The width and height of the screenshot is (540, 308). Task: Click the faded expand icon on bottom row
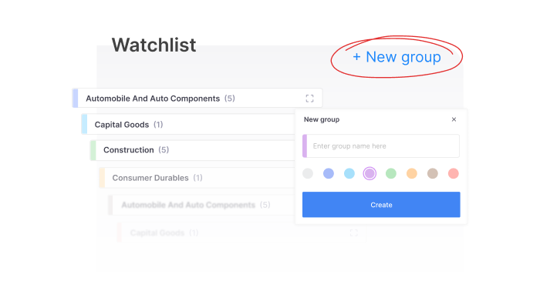tap(354, 233)
